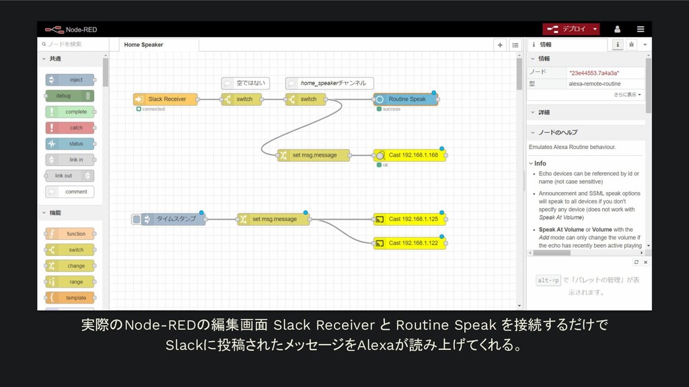This screenshot has height=387, width=689.
Task: Trigger the タイムスタンプ inject button
Action: point(137,219)
